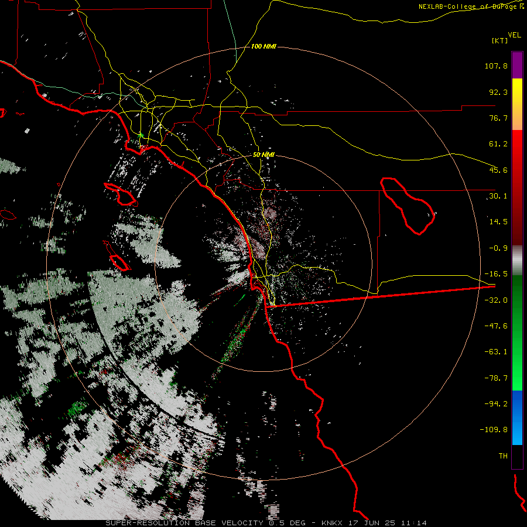Click the -32.0 velocity scale label
The height and width of the screenshot is (527, 527).
click(496, 300)
